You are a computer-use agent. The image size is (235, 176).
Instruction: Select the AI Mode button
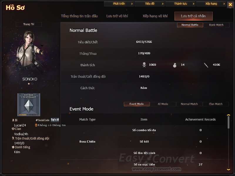pos(163,104)
